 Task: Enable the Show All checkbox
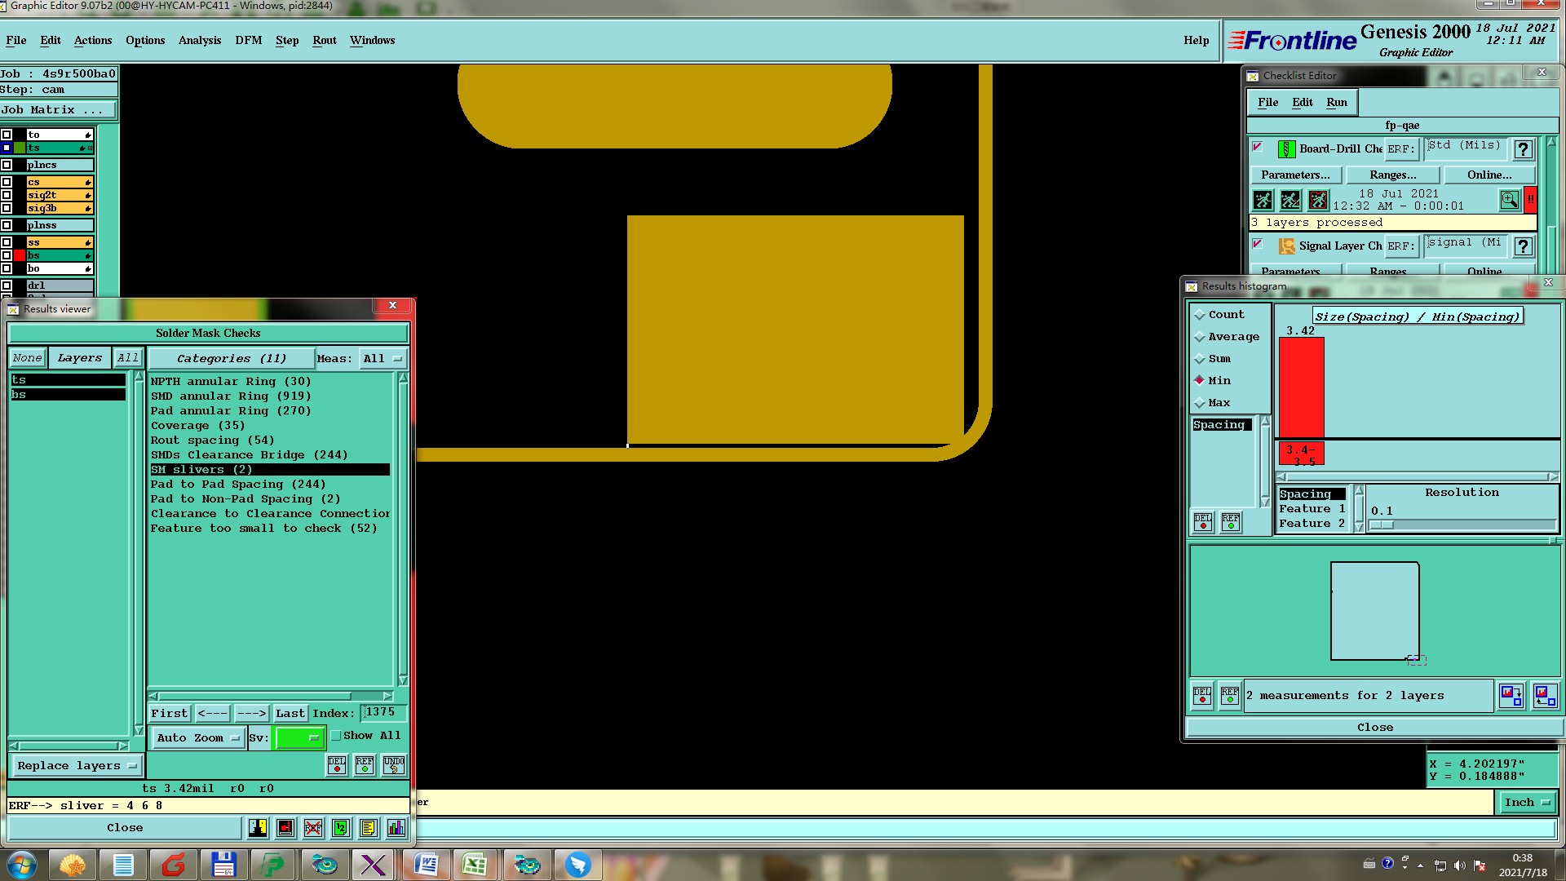click(x=335, y=736)
